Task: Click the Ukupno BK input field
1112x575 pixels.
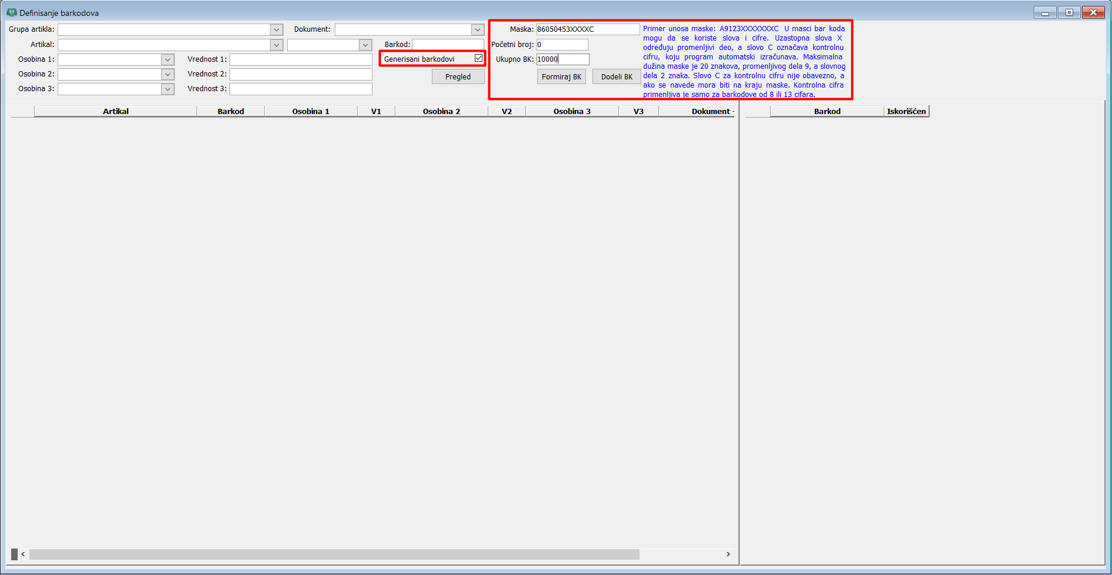Action: (x=562, y=59)
